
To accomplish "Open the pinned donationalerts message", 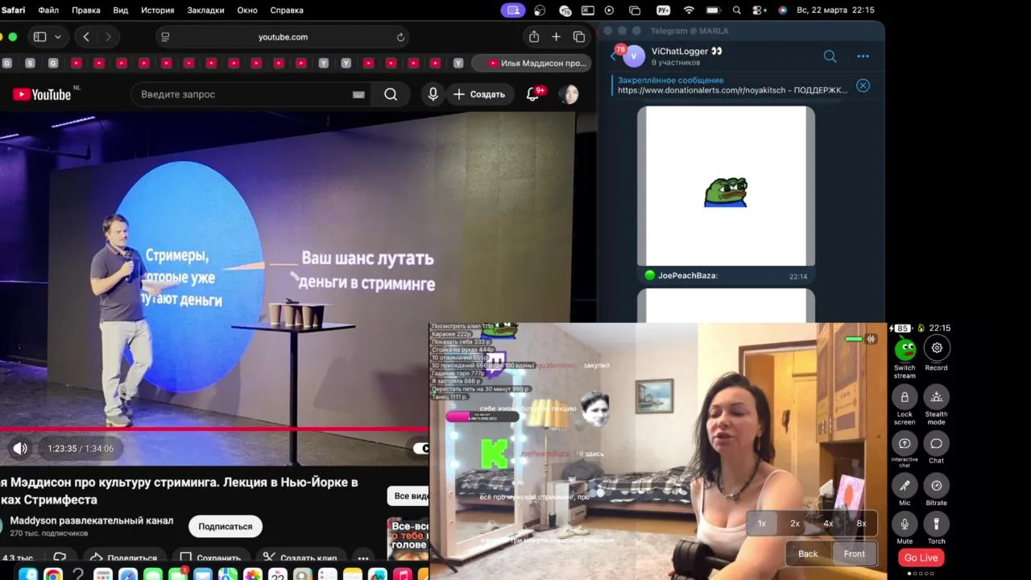I will pos(732,85).
